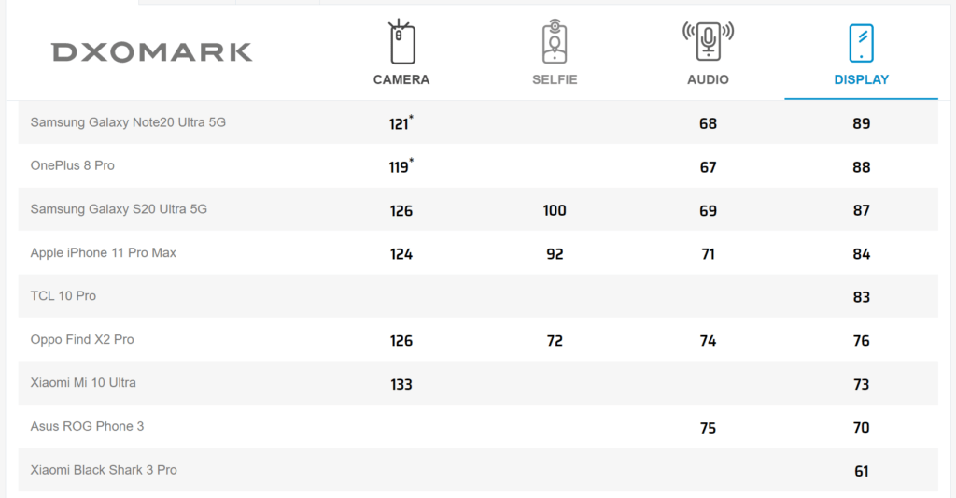Open Xiaomi Black Shark 3 Pro
Viewport: 956px width, 498px height.
click(104, 470)
